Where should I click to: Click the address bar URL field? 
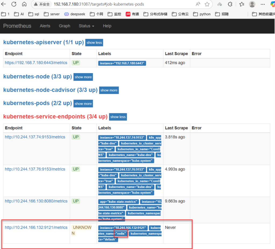pyautogui.click(x=121, y=4)
